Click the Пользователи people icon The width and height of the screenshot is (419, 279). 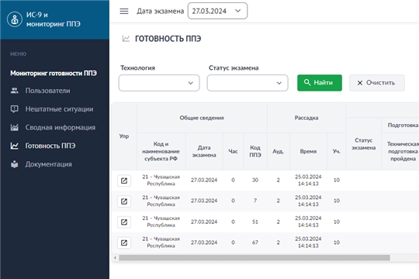tap(15, 91)
